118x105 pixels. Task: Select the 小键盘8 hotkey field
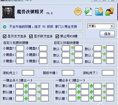43,48
